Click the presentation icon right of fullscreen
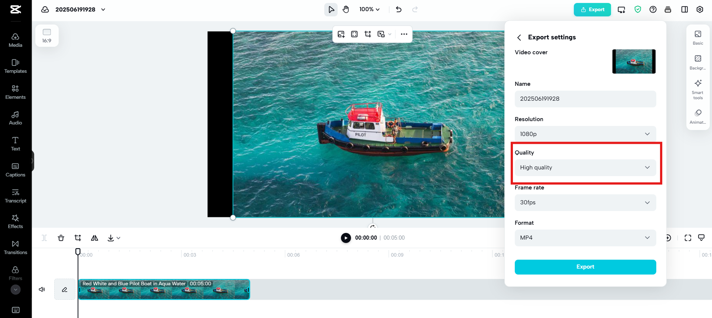 [701, 238]
